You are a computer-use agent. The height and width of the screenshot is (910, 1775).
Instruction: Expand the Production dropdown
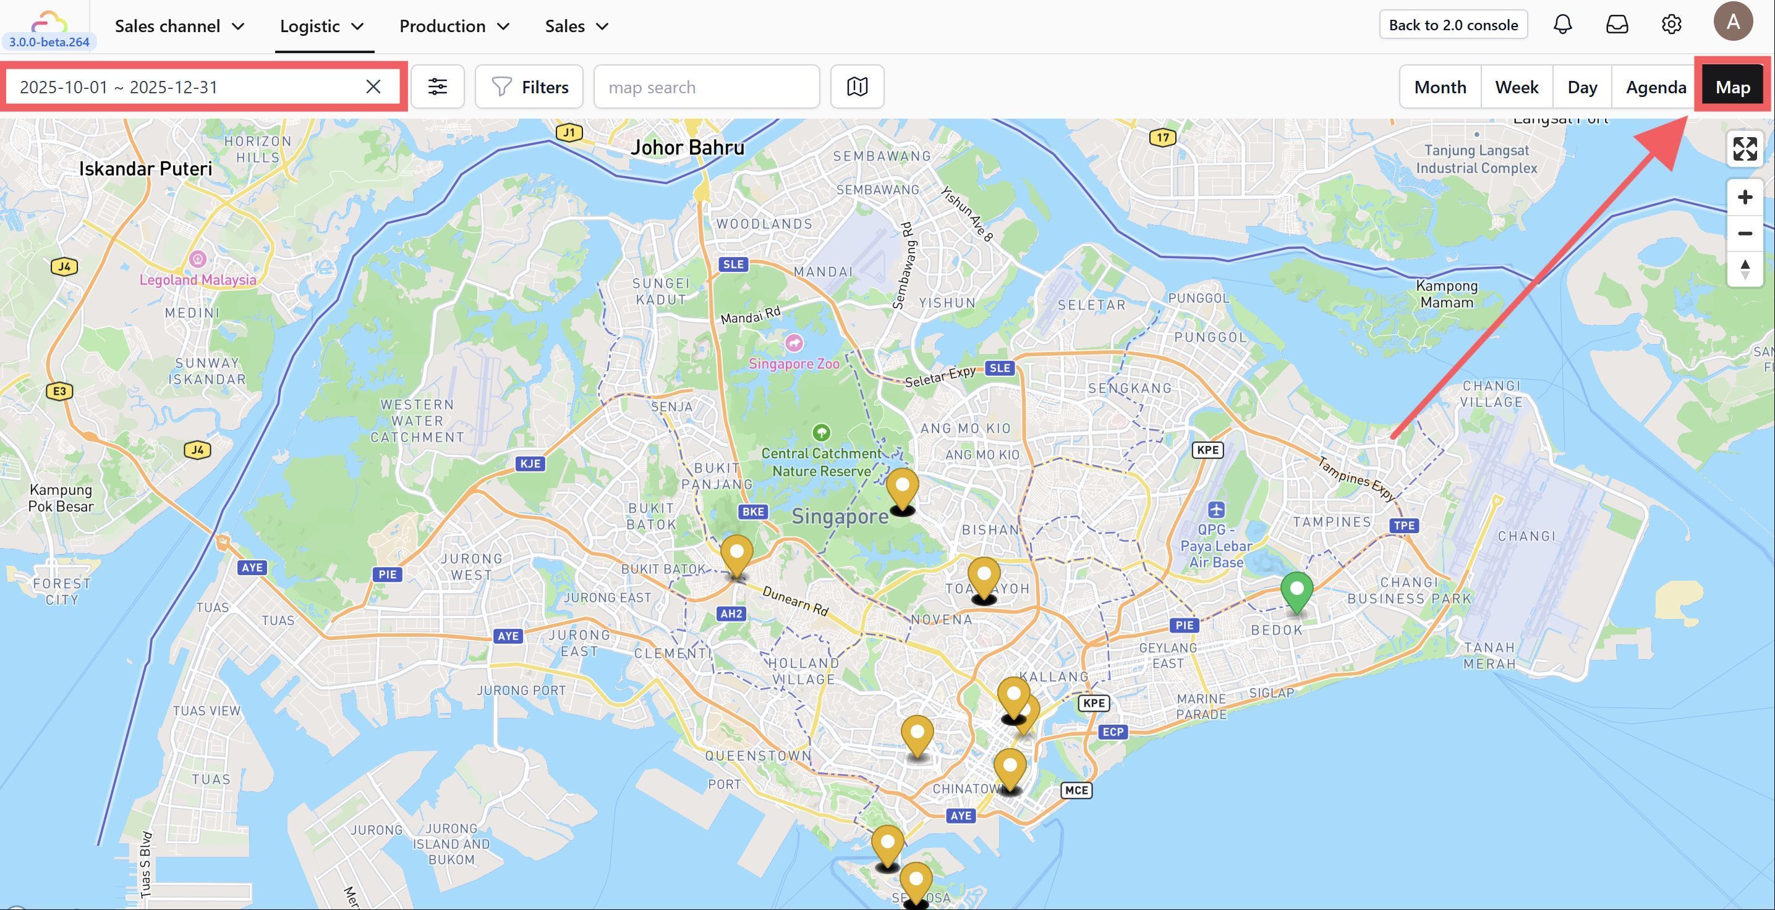(454, 26)
